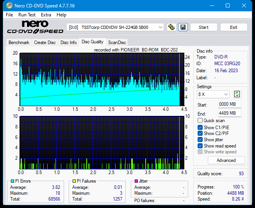The height and width of the screenshot is (208, 255).
Task: Click the save floppy disk icon
Action: [183, 27]
